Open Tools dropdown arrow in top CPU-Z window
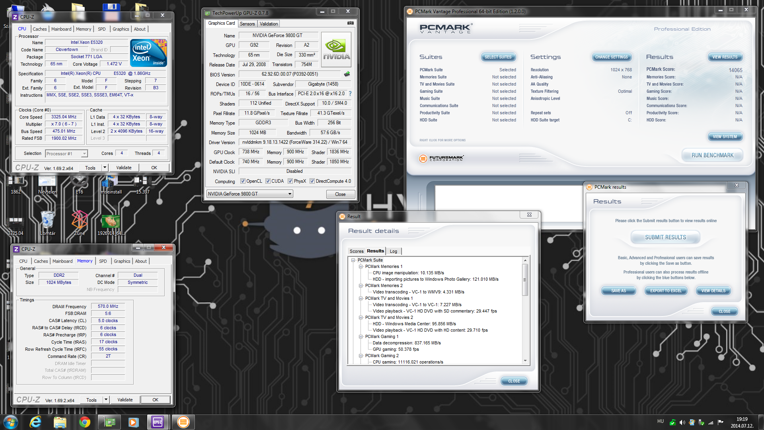 click(x=105, y=168)
